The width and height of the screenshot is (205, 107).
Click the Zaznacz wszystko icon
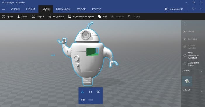[185, 47]
